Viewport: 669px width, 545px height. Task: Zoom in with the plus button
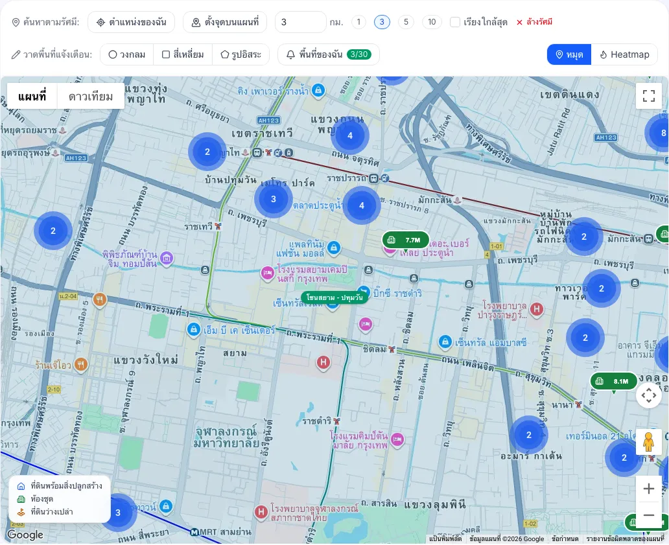tap(648, 489)
